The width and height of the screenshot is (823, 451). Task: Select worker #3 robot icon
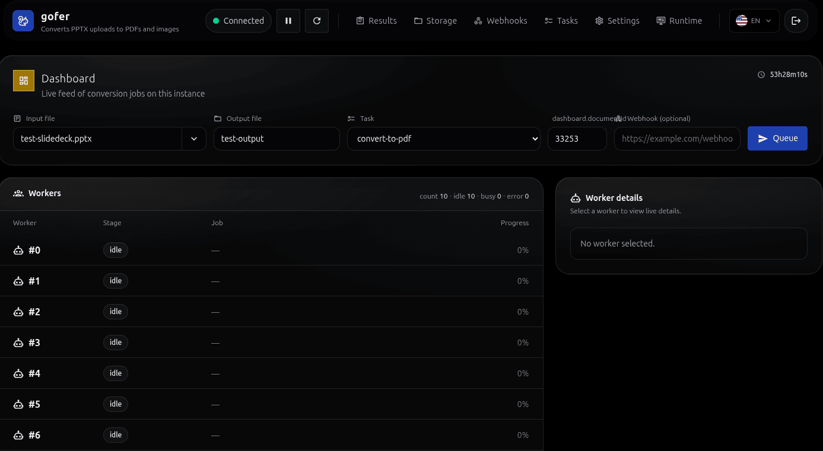18,343
